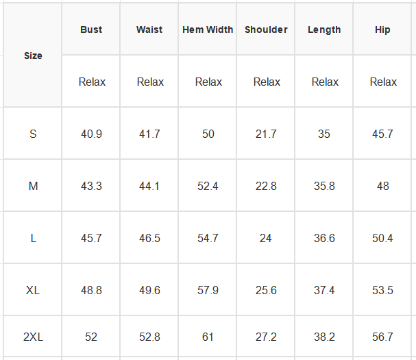
Task: Click the Relax cell under Hip
Action: click(x=382, y=81)
